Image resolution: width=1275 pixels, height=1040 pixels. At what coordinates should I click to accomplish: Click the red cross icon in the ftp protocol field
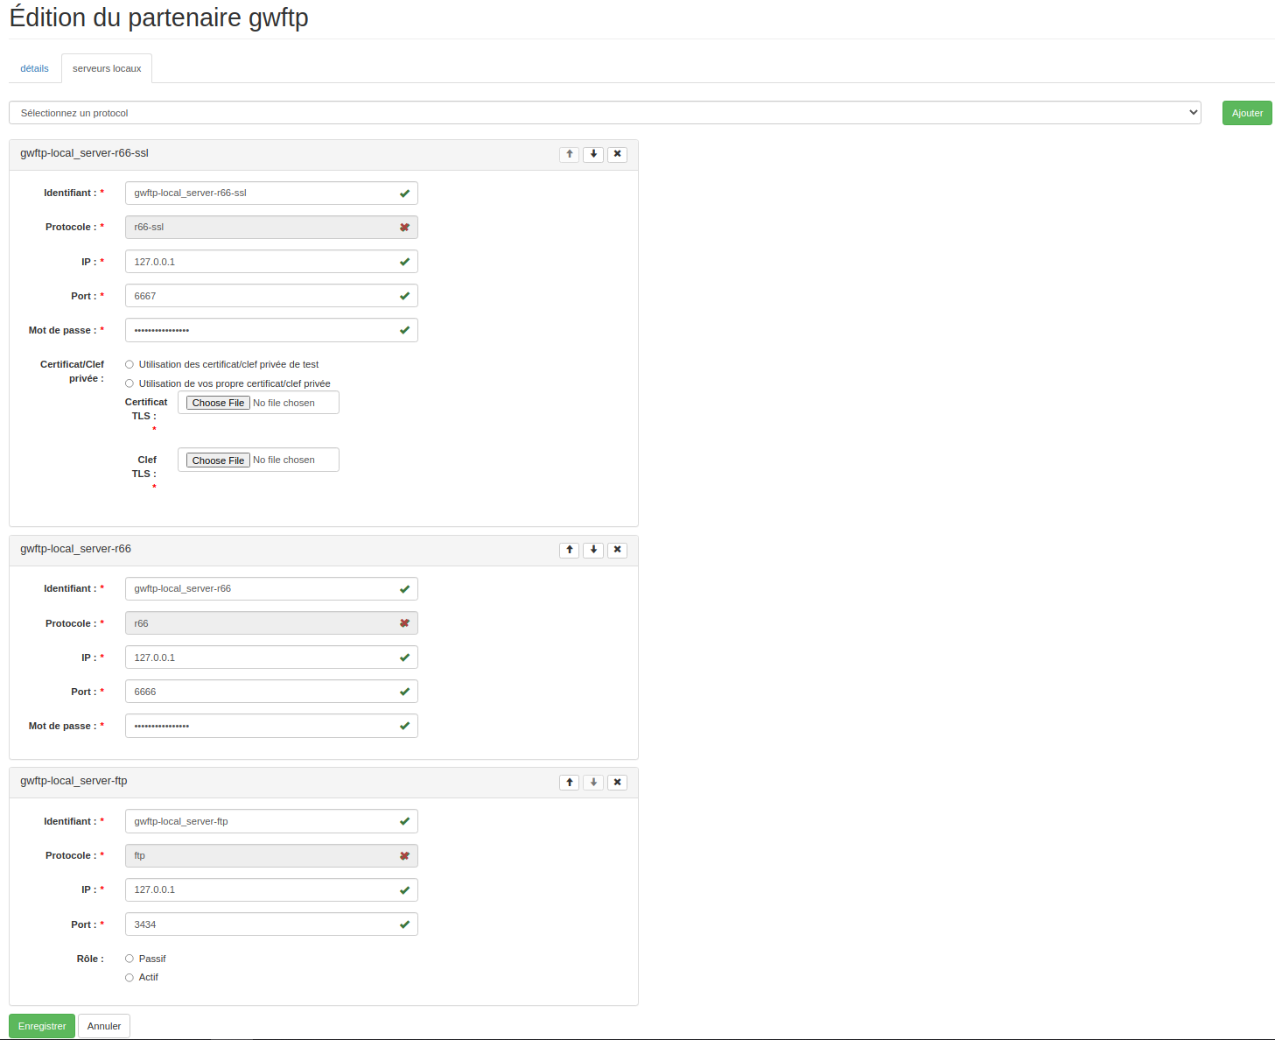[404, 856]
